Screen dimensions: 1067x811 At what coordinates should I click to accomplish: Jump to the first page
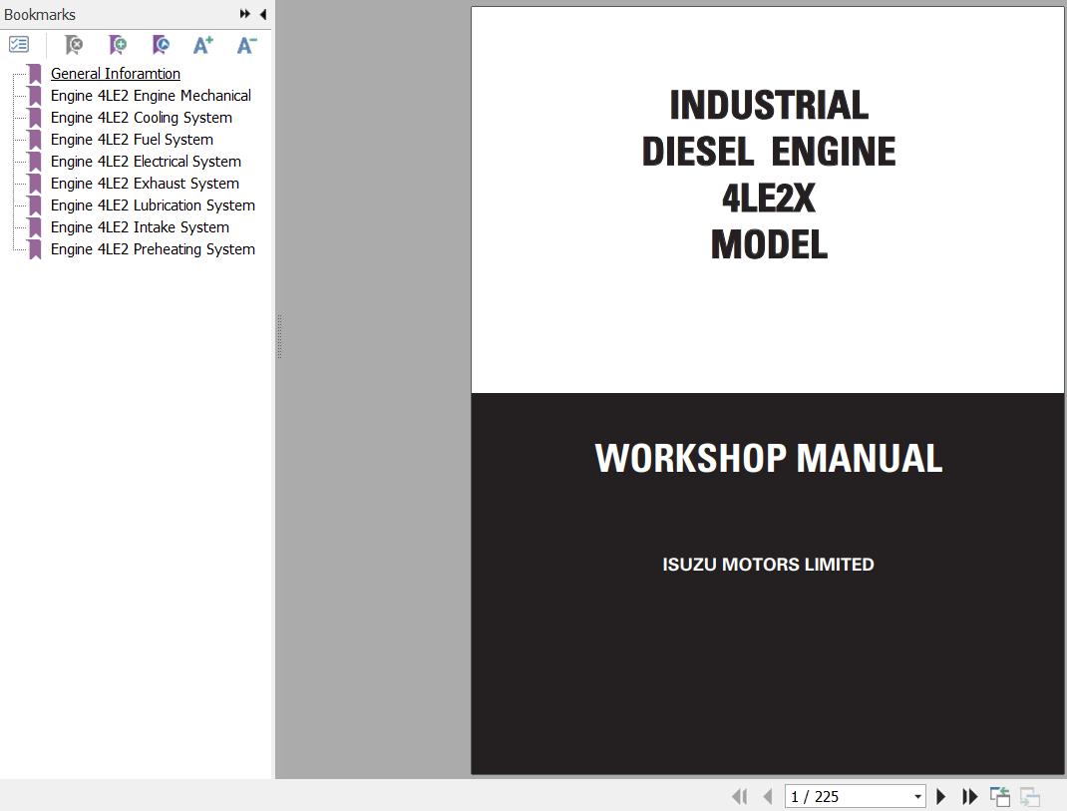coord(740,796)
